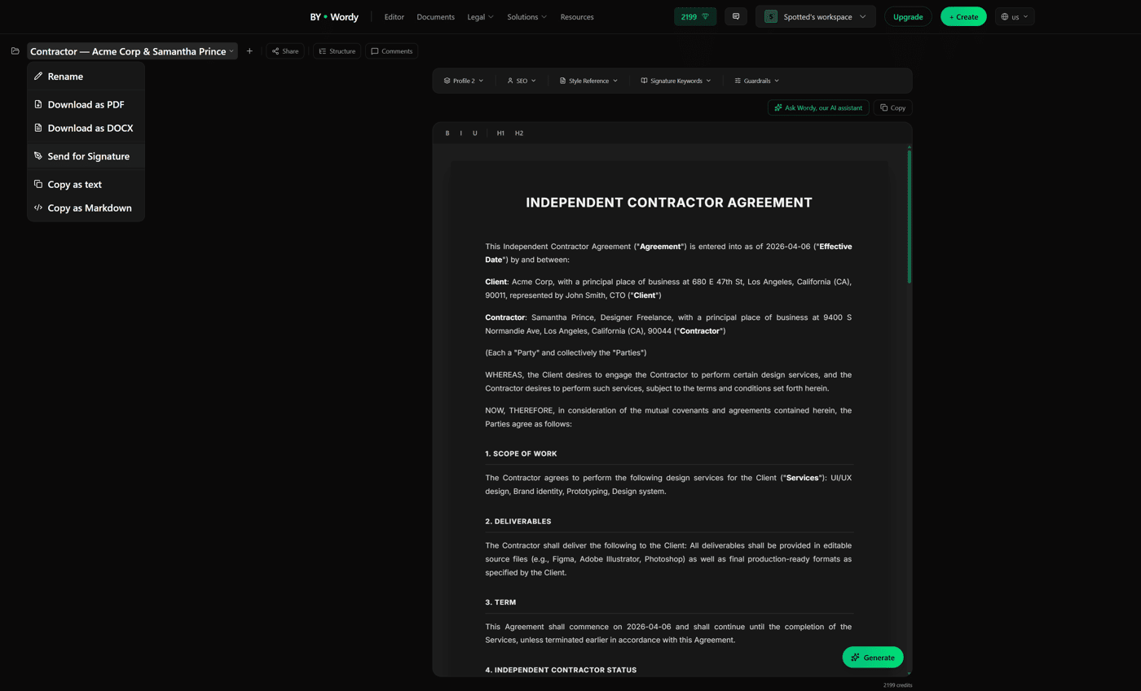Image resolution: width=1141 pixels, height=691 pixels.
Task: Choose Send for Signature menu entry
Action: [86, 156]
